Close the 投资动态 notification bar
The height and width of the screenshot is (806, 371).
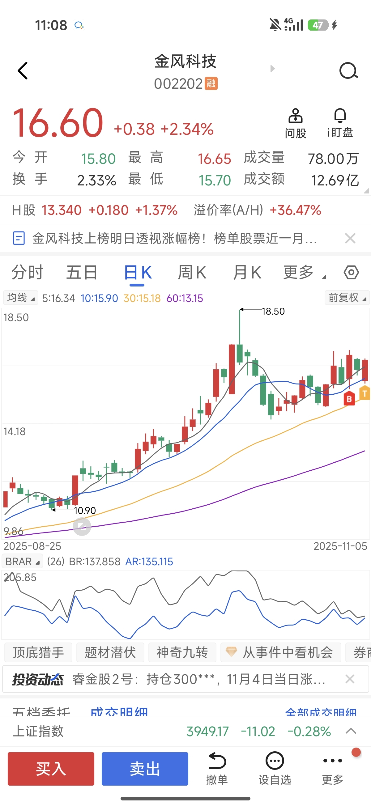coord(350,679)
